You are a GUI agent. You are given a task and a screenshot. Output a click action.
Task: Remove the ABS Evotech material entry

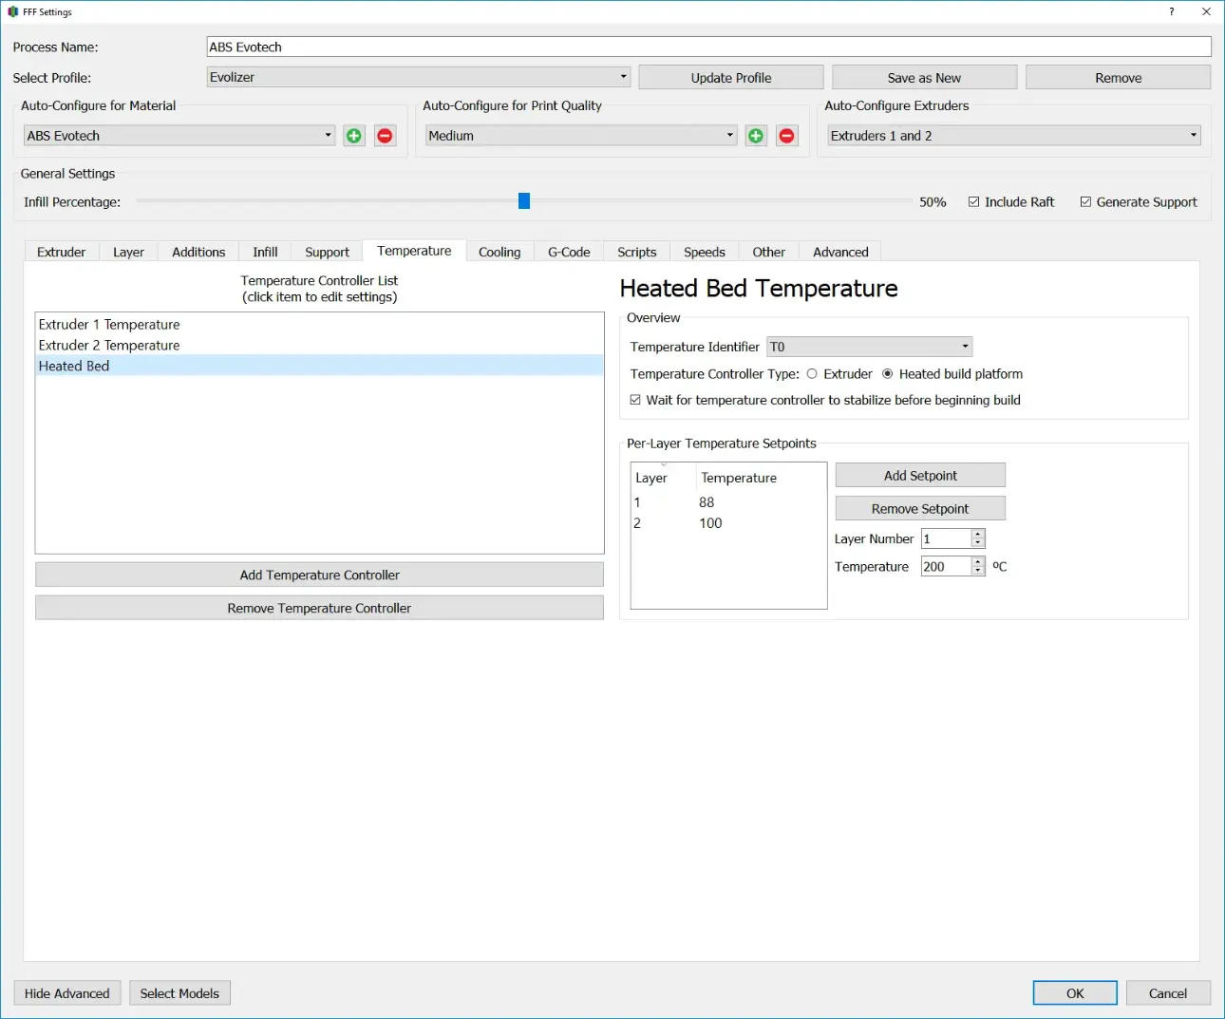pyautogui.click(x=385, y=136)
